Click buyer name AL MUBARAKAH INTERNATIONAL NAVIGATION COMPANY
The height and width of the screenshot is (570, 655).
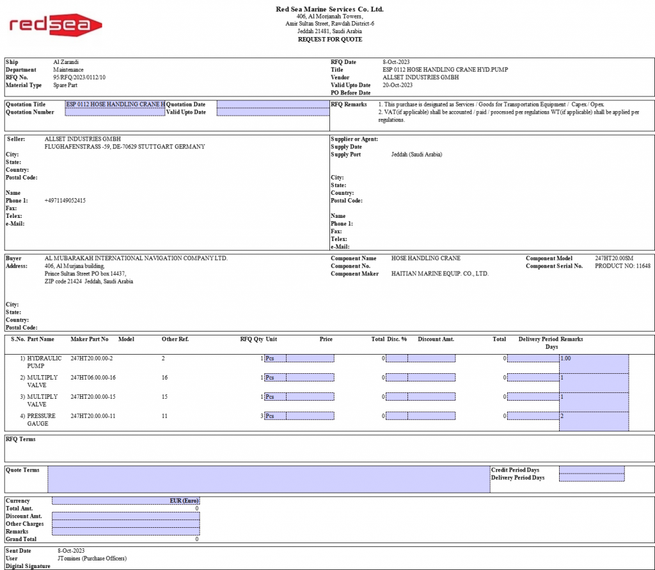(x=136, y=258)
